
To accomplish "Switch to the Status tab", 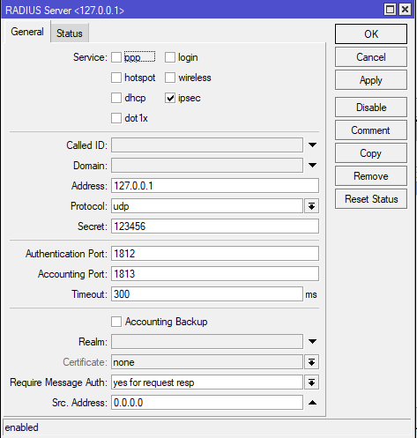I will [70, 33].
